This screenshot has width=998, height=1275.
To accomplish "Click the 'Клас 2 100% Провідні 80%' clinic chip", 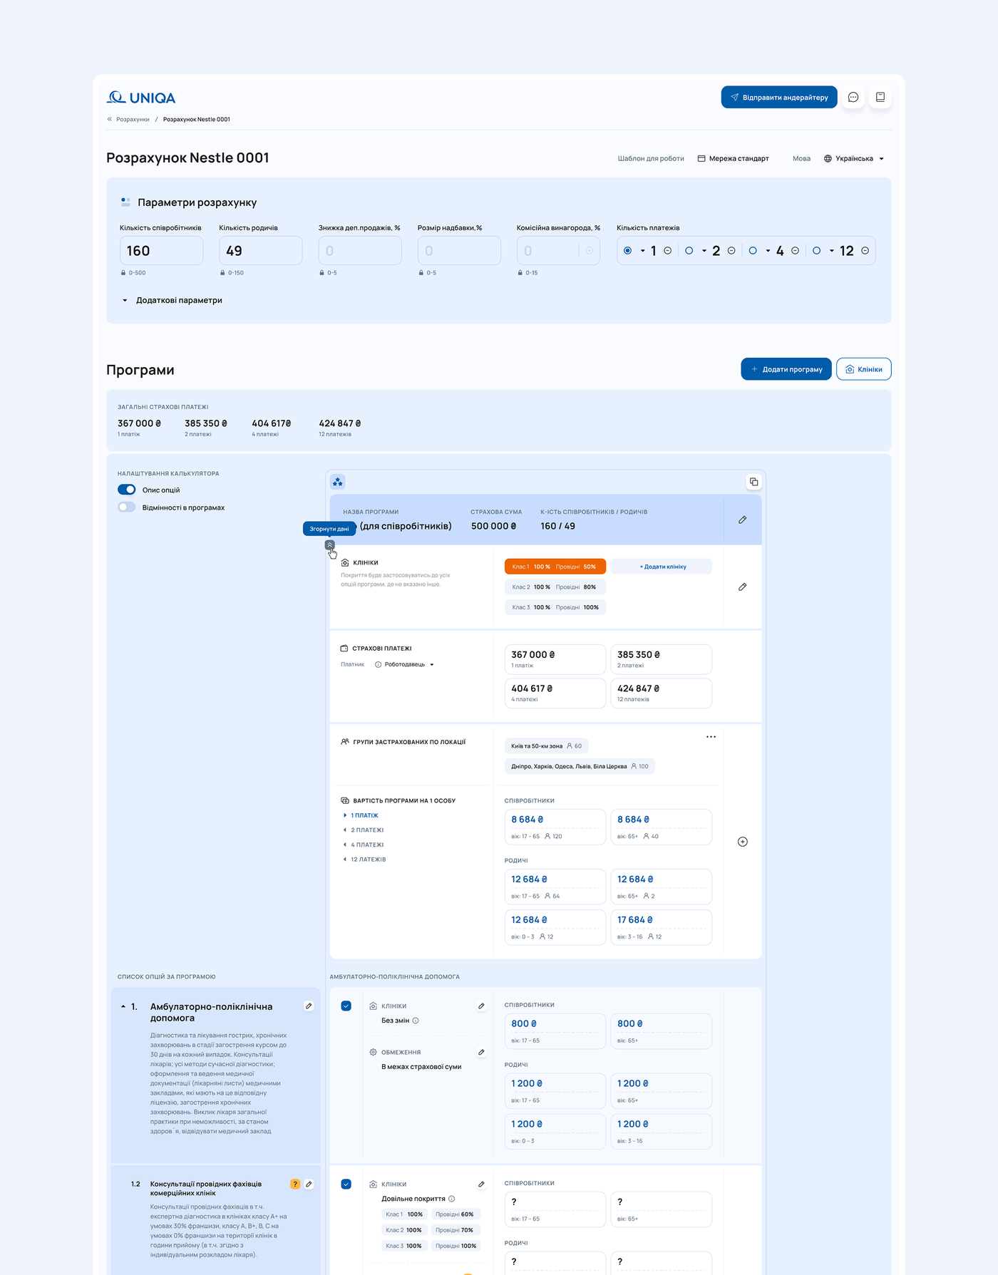I will [x=555, y=587].
